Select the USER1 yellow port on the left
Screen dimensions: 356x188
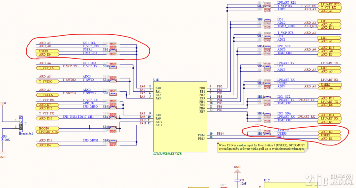[x=47, y=51]
